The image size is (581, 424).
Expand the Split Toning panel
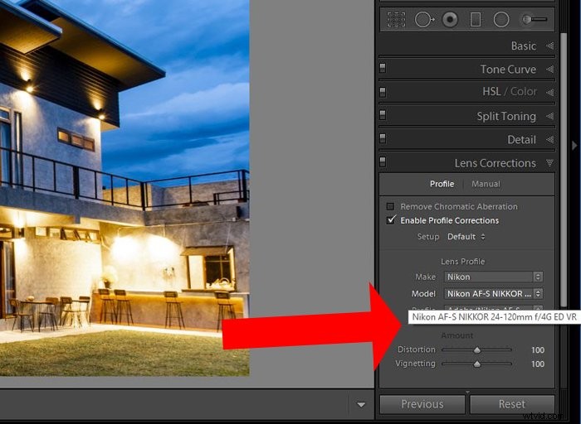[x=549, y=116]
